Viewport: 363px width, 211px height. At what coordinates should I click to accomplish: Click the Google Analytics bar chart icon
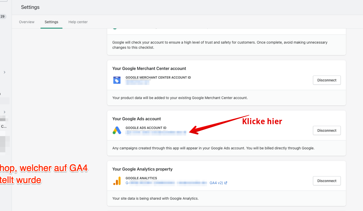[x=117, y=181]
